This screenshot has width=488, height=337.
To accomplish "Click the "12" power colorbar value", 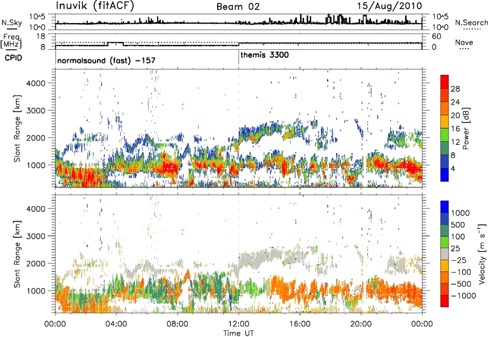I will pos(455,142).
